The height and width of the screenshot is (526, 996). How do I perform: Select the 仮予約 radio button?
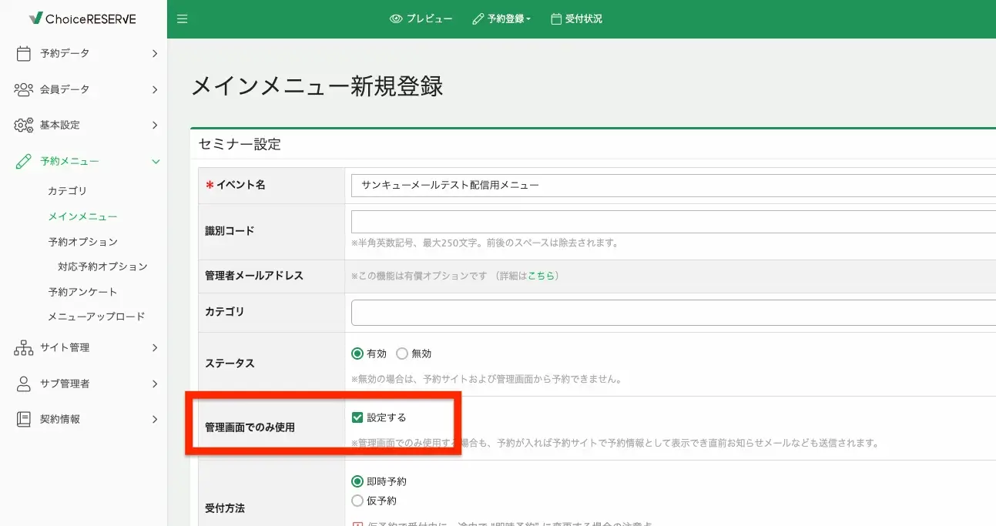point(357,501)
